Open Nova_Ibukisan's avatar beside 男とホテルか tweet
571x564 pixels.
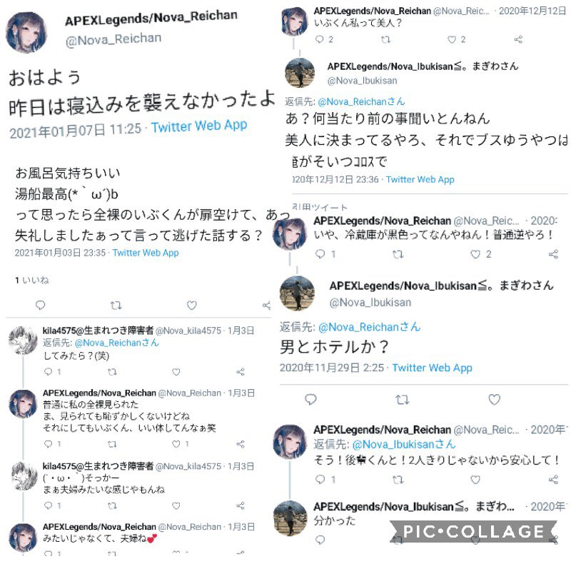297,293
